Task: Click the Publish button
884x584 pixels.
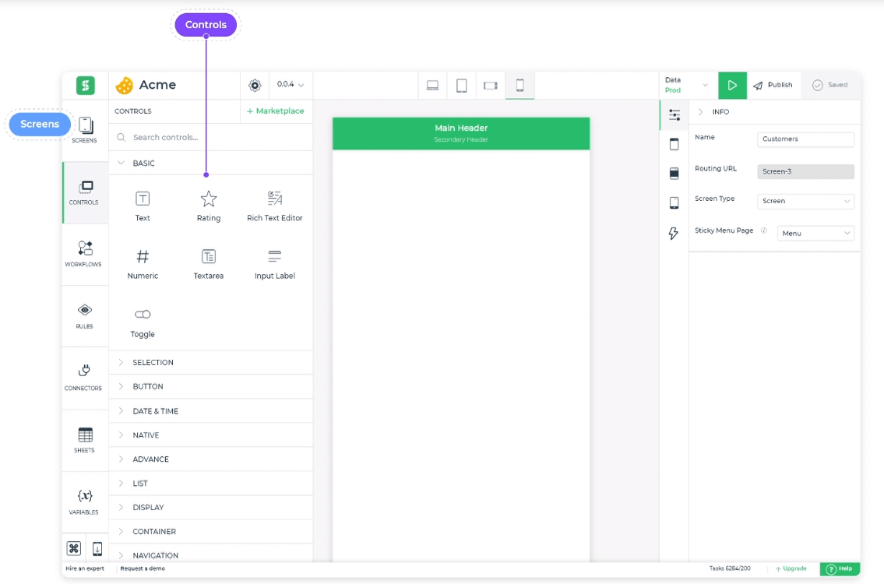Action: point(772,85)
